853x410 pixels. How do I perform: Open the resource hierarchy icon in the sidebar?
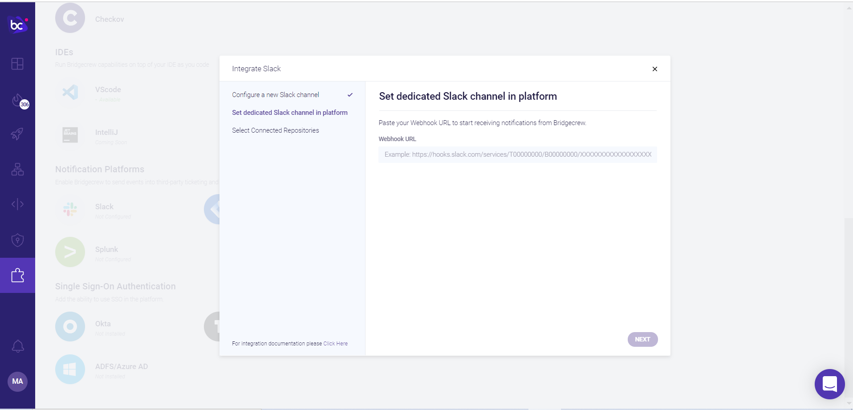pos(17,169)
